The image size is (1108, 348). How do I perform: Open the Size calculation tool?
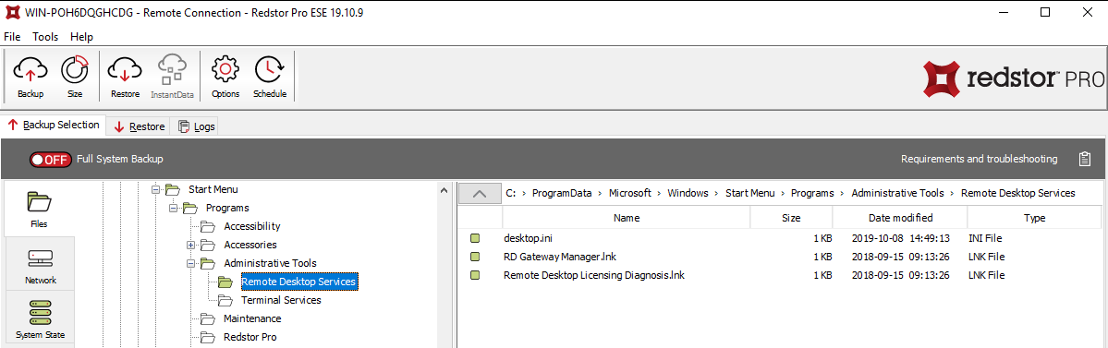74,77
